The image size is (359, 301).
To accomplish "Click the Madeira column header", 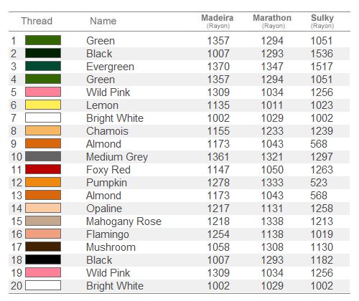I will 218,21.
